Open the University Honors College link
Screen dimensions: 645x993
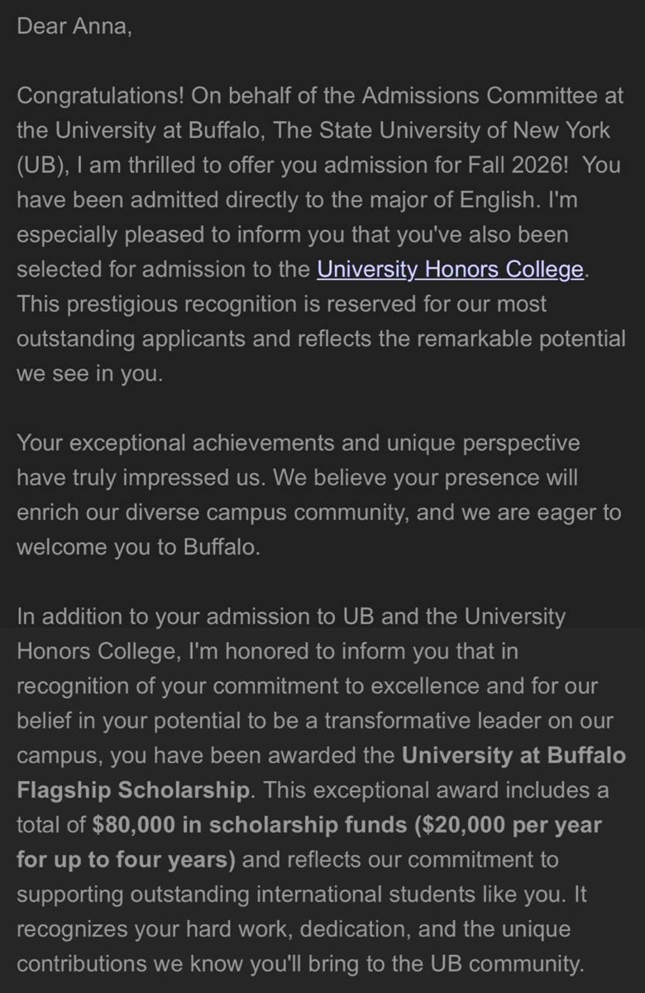point(451,270)
